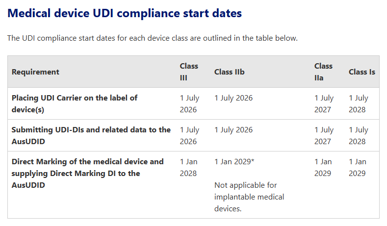Click the Class III column header

click(x=189, y=72)
